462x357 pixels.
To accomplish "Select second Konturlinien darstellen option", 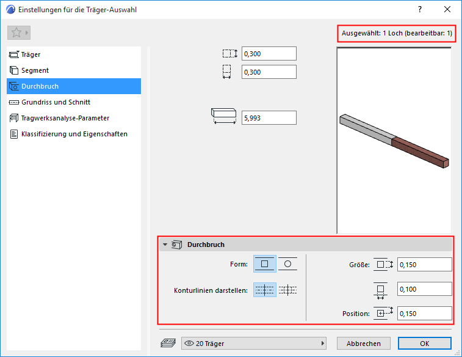I will 287,290.
